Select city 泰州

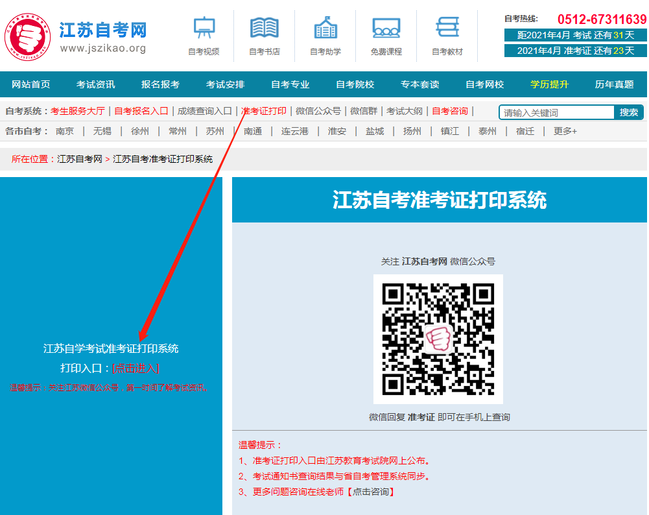click(x=488, y=131)
